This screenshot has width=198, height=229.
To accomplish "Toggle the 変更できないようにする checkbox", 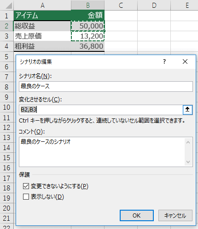I will [x=26, y=186].
